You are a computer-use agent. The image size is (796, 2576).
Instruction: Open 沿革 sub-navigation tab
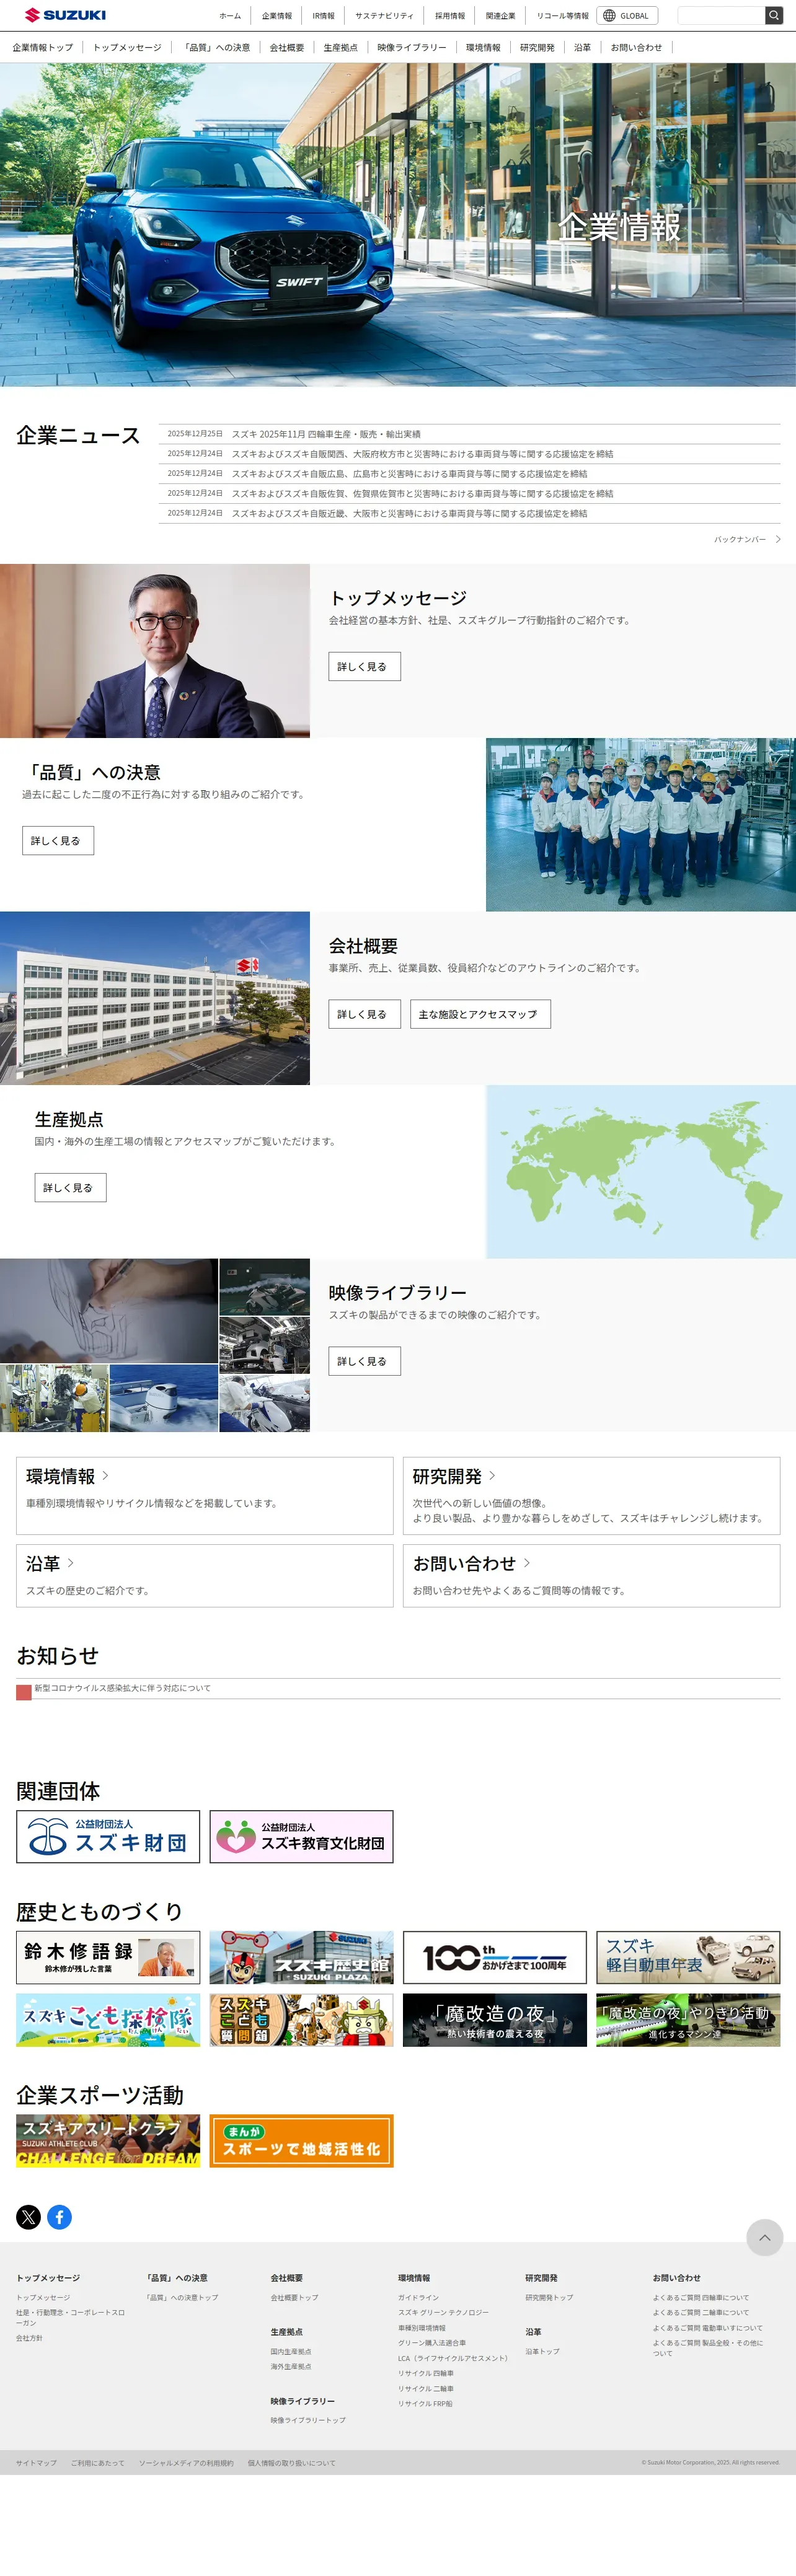coord(582,47)
